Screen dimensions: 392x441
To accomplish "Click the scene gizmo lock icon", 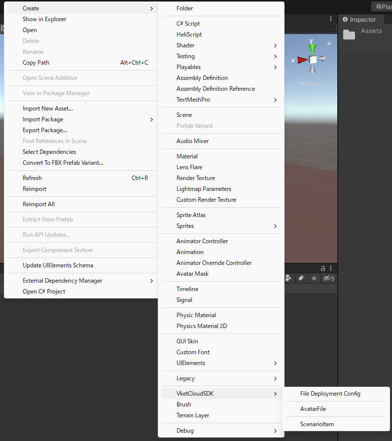I will [x=329, y=43].
